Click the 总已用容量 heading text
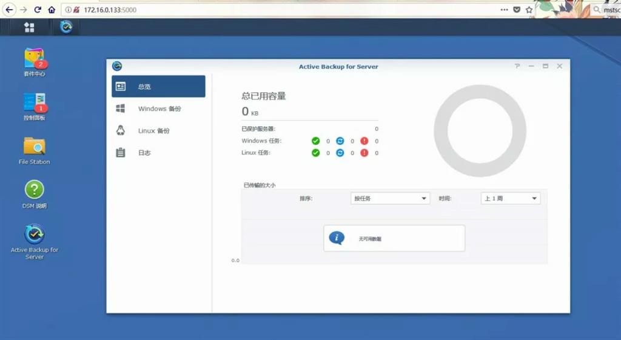The image size is (621, 340). pos(264,96)
